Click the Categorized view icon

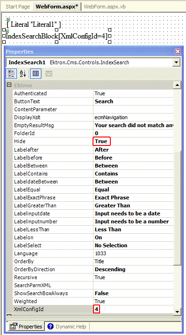tap(11, 74)
